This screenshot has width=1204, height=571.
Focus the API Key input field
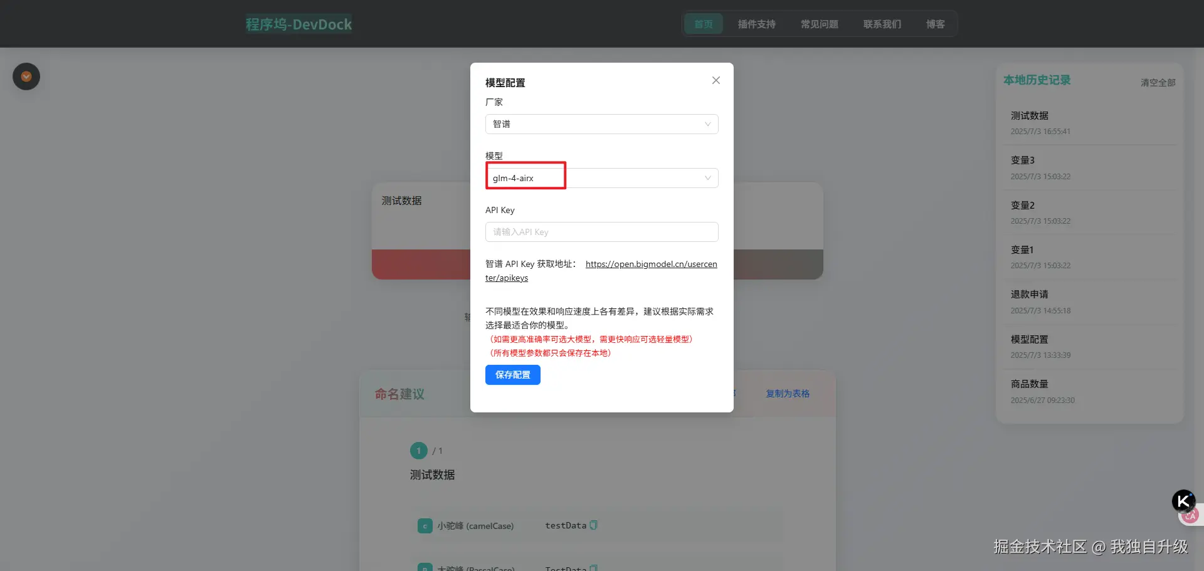coord(601,232)
